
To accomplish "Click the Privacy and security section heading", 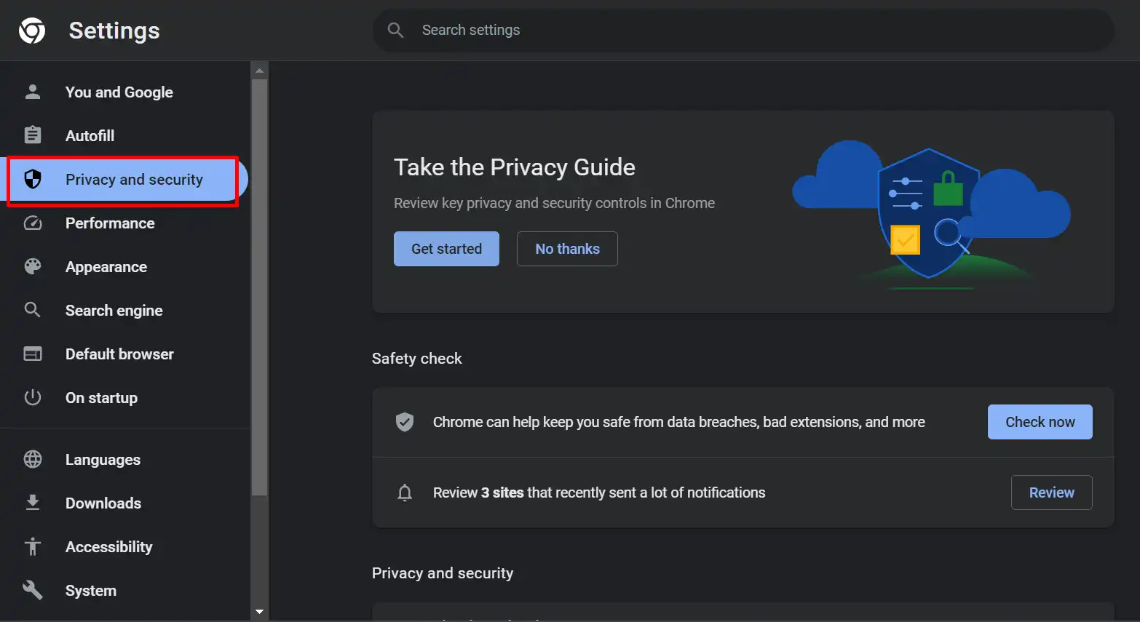I will pos(442,573).
